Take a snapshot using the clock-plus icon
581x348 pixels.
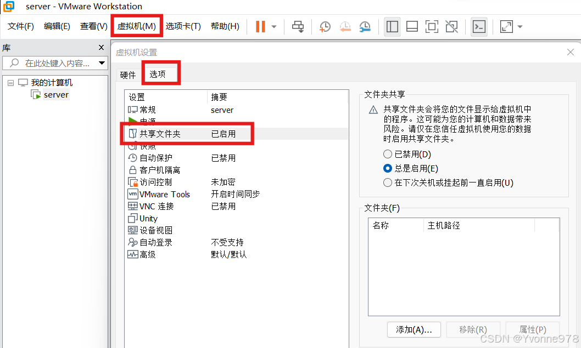point(325,27)
